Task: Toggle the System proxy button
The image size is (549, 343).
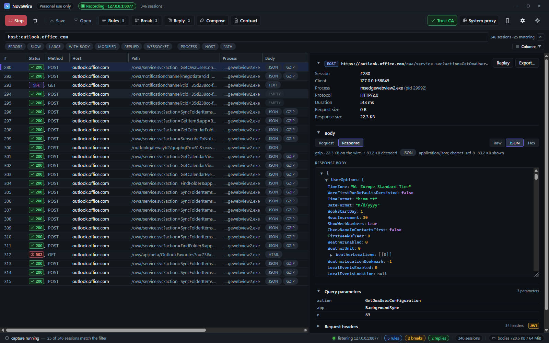Action: coord(479,21)
